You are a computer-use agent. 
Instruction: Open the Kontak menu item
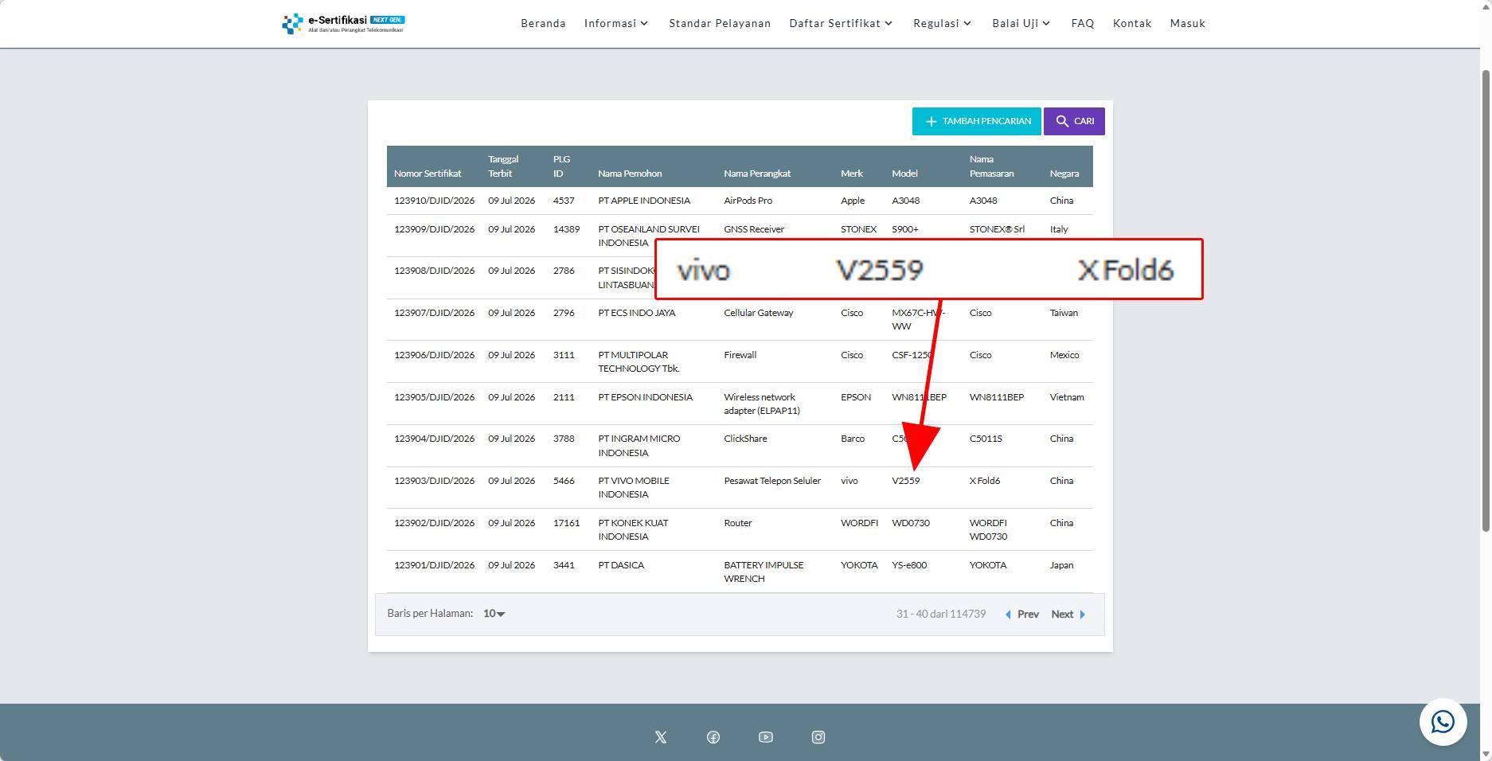click(x=1132, y=23)
